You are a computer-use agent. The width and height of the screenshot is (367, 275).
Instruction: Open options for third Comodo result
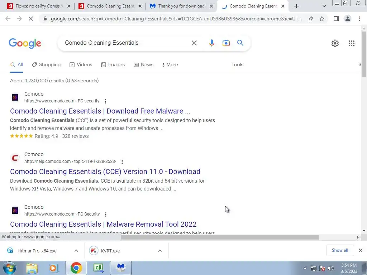point(106,214)
